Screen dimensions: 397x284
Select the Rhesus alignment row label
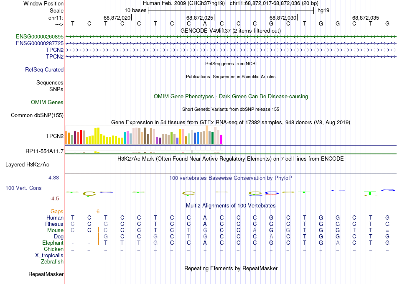54,224
